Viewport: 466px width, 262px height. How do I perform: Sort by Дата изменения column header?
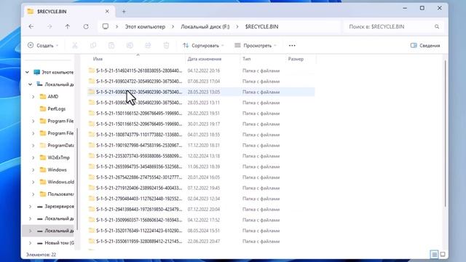[x=205, y=59]
